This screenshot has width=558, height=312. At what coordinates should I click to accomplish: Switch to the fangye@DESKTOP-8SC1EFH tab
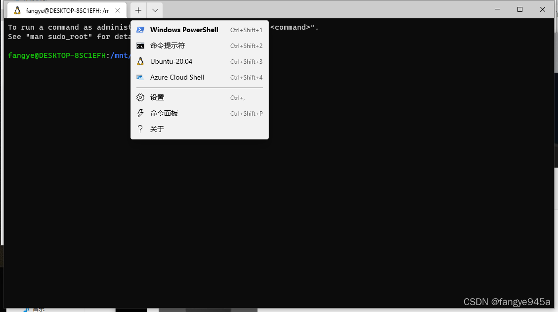point(67,11)
